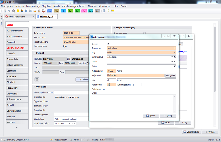Open the Nawigator side panel
Image resolution: width=221 pixels, height=142 pixels.
(1, 21)
